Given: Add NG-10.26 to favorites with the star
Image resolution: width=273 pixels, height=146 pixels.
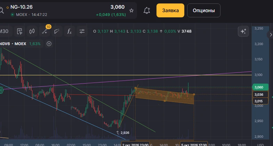Looking at the screenshot, I should click(131, 11).
